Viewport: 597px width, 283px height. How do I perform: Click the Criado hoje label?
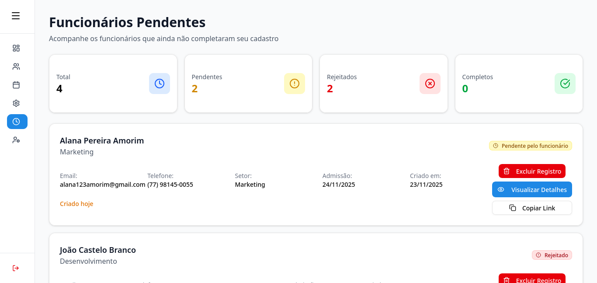(76, 204)
